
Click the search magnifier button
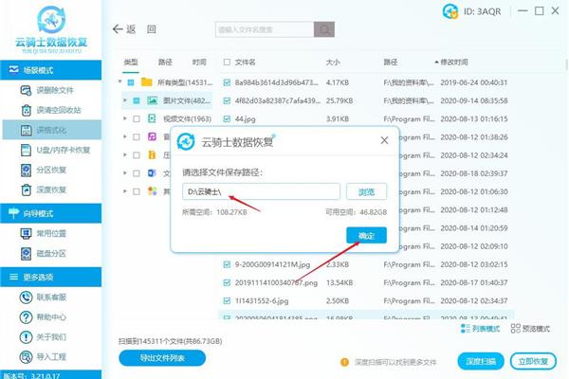(324, 29)
